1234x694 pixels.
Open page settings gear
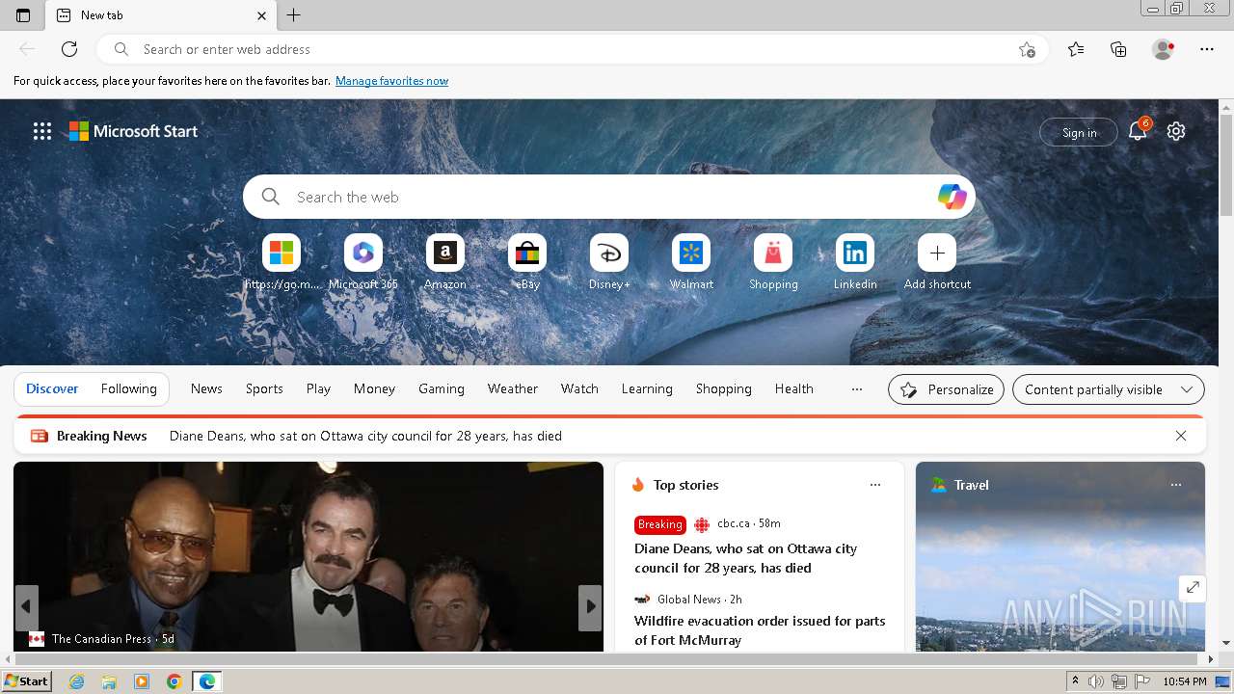(1176, 131)
